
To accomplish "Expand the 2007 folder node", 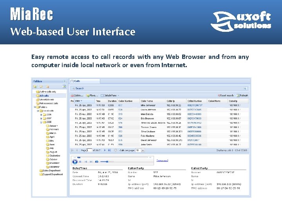I will (x=41, y=118).
